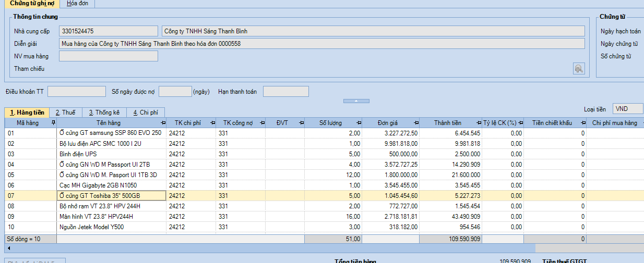
Task: Click quantity 16,00 in row 09
Action: tap(333, 217)
